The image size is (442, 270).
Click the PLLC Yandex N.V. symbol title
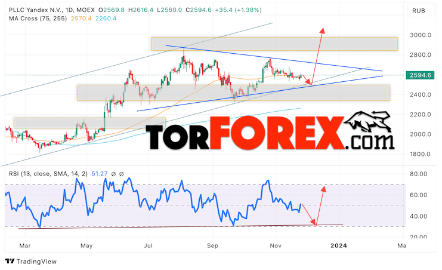36,10
